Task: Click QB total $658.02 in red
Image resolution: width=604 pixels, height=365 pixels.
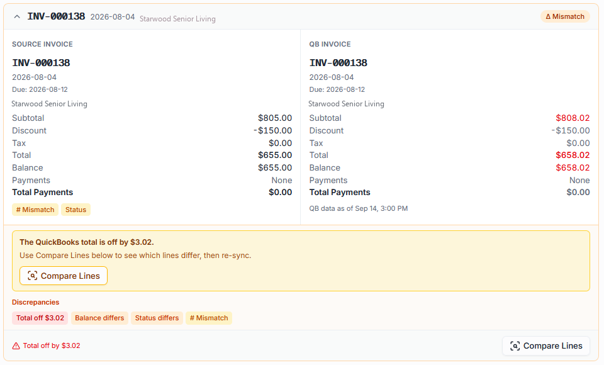Action: tap(573, 155)
